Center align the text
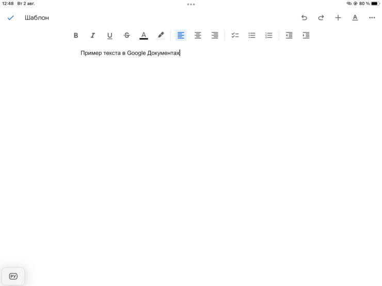This screenshot has width=382, height=286. click(x=198, y=36)
